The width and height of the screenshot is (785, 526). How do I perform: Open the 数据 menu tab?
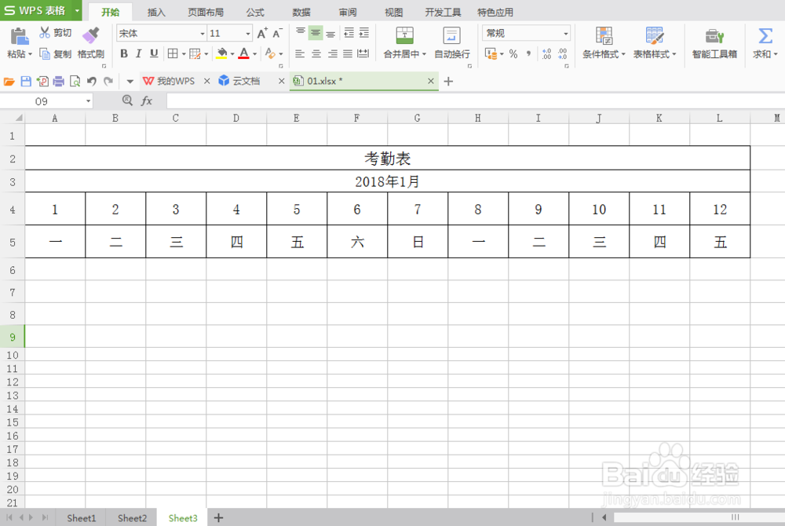click(x=301, y=12)
